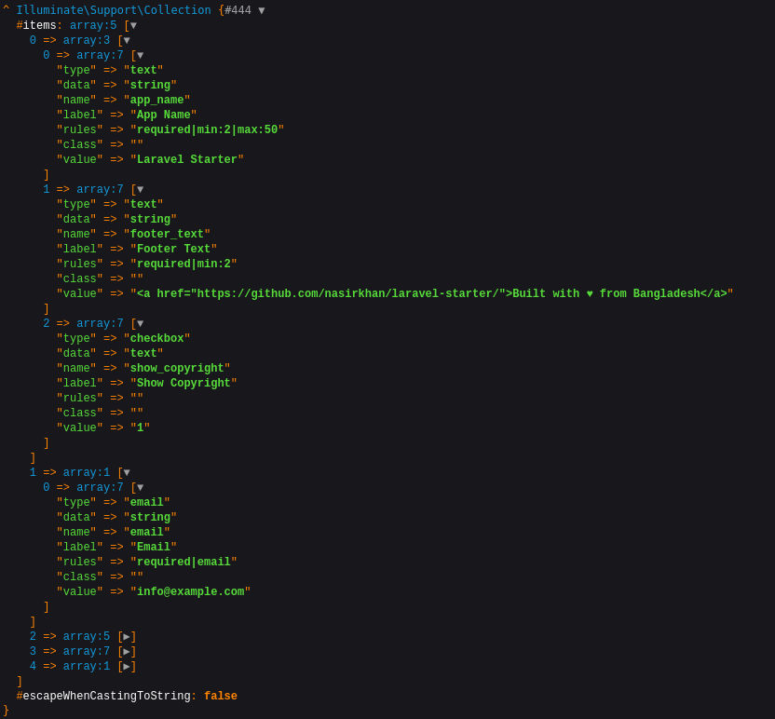Collapse the array:3 group arrow
The image size is (775, 719).
(127, 41)
